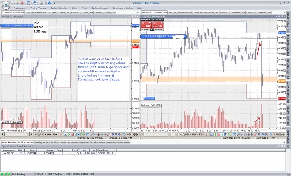Open the Trader's Guardian menu
This screenshot has height=176, width=291.
pos(59,8)
